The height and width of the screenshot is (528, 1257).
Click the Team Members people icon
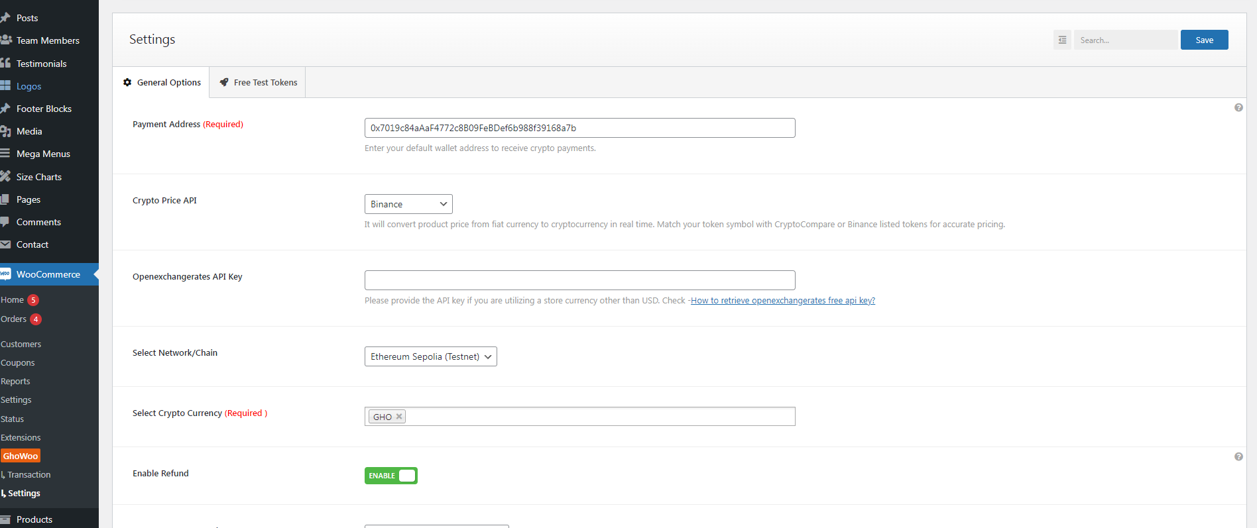pos(6,40)
